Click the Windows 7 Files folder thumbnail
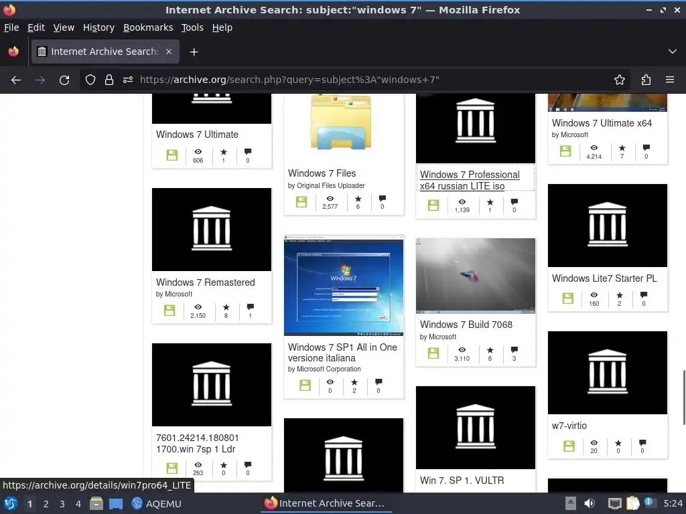The height and width of the screenshot is (514, 686). coord(342,122)
